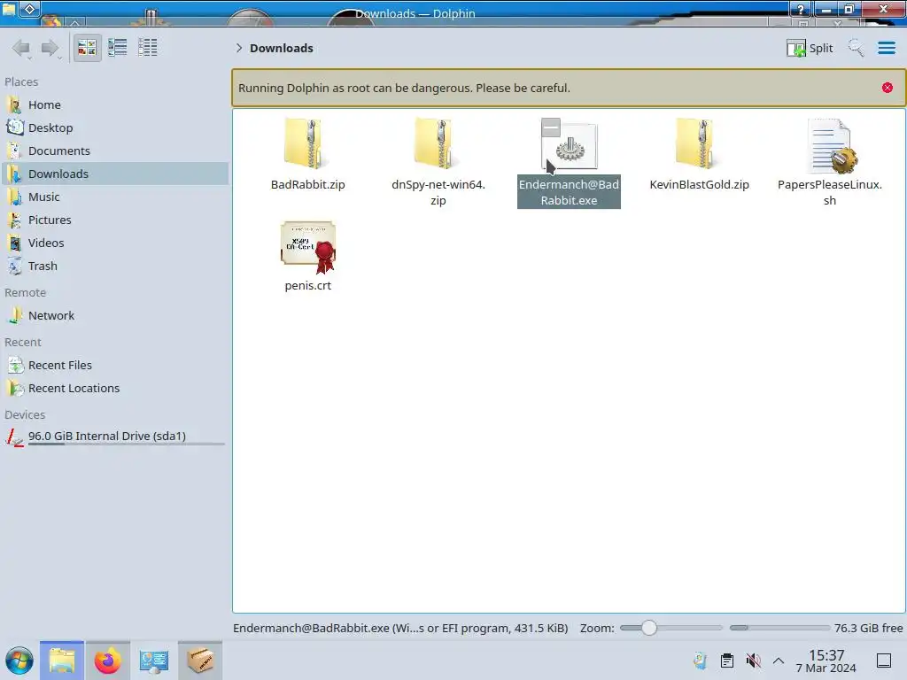
Task: Adjust the icon Zoom slider handle
Action: click(648, 628)
